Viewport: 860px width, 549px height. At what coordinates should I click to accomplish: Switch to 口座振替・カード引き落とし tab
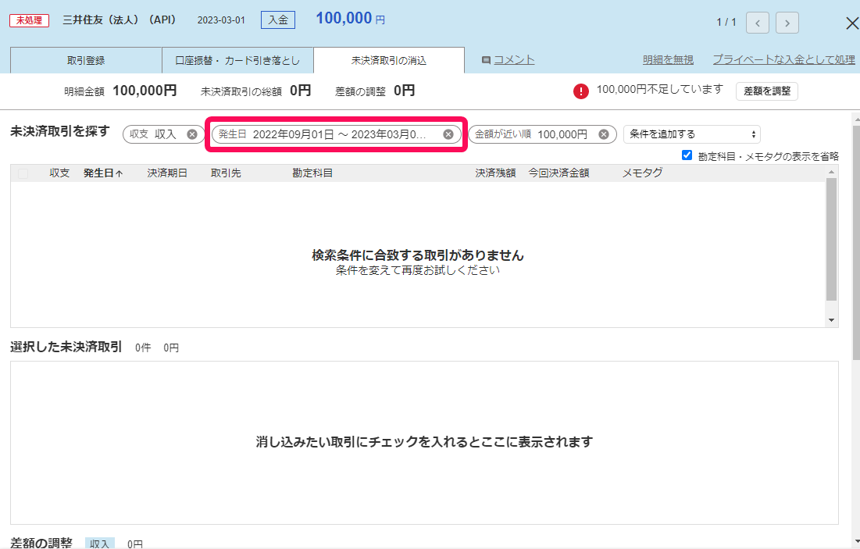point(237,60)
